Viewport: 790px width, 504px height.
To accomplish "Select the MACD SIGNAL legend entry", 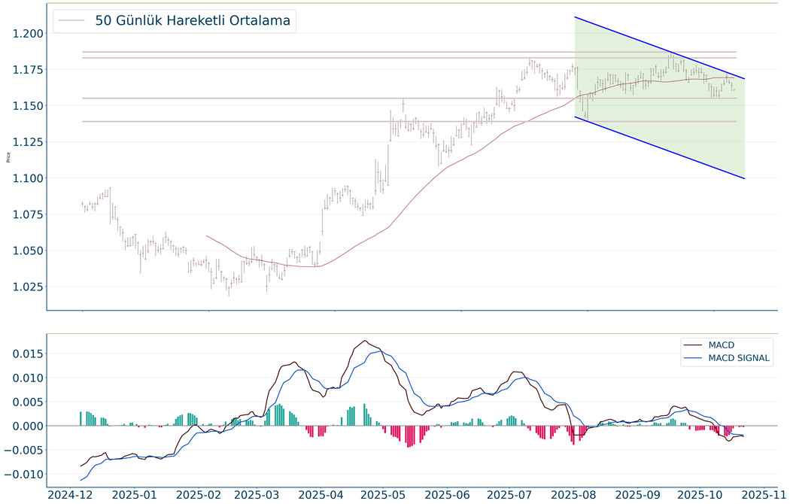I will click(739, 359).
